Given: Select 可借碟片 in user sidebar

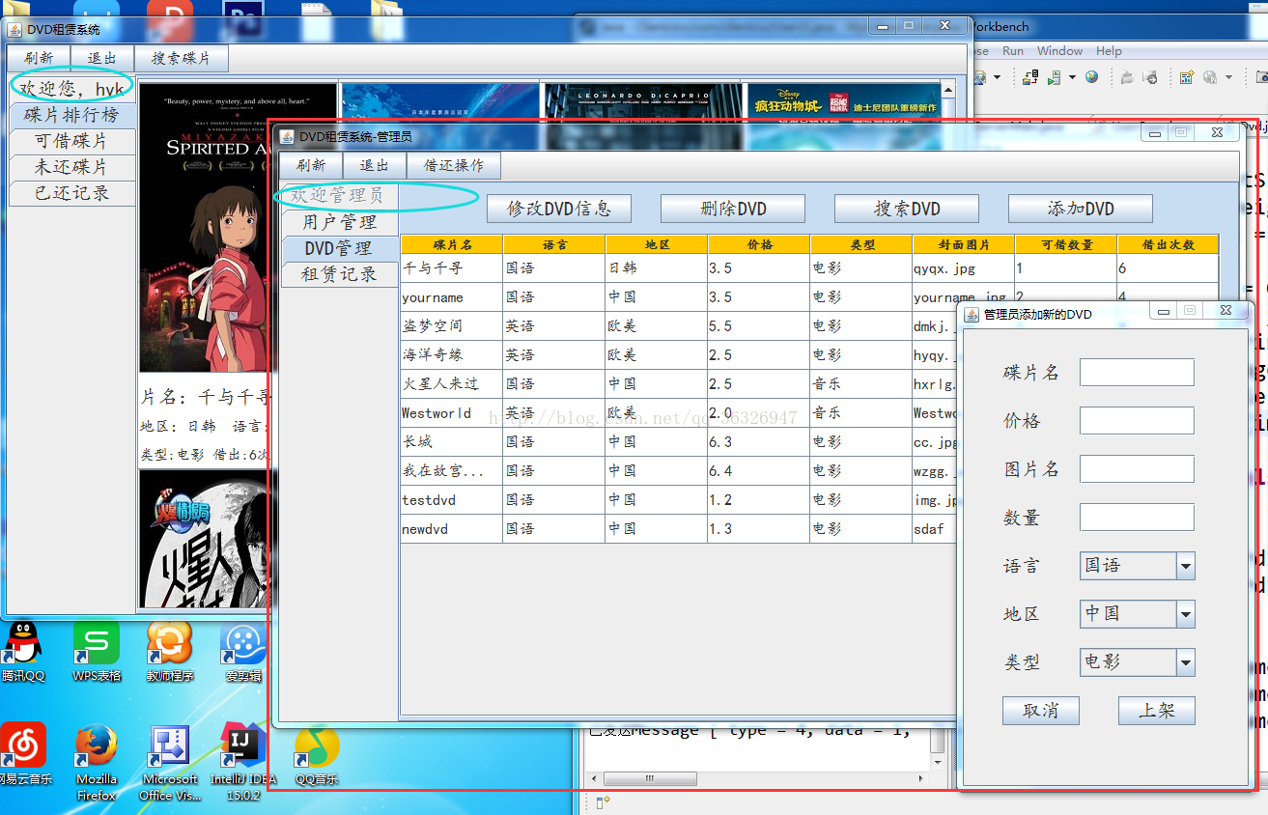Looking at the screenshot, I should click(x=71, y=141).
